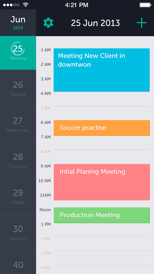Tap the battery indicator icon
This screenshot has height=274, width=154.
145,5
